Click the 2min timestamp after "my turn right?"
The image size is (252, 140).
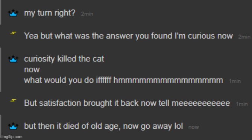[87, 14]
